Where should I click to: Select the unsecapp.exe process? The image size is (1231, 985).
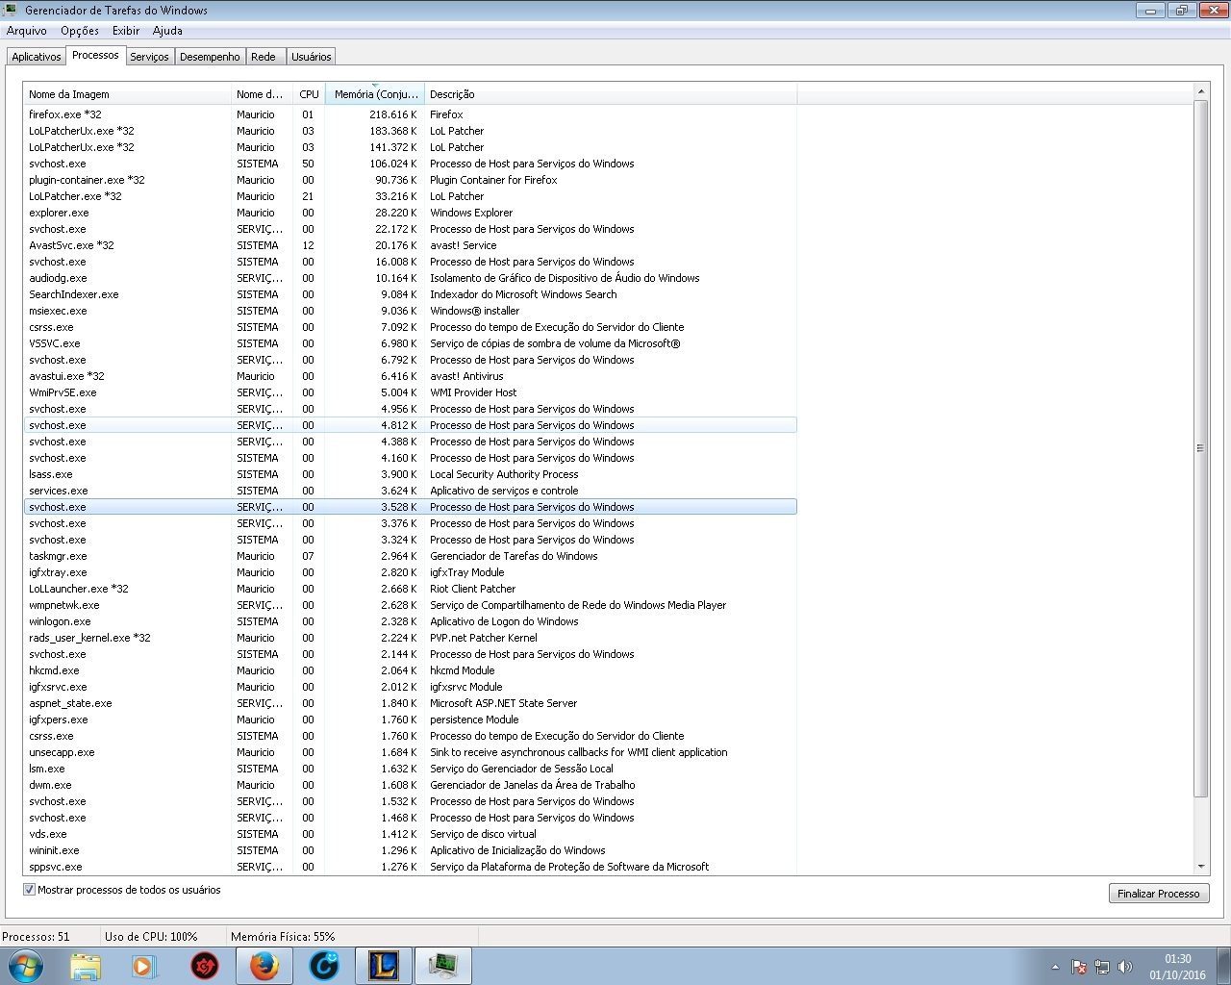pyautogui.click(x=411, y=752)
